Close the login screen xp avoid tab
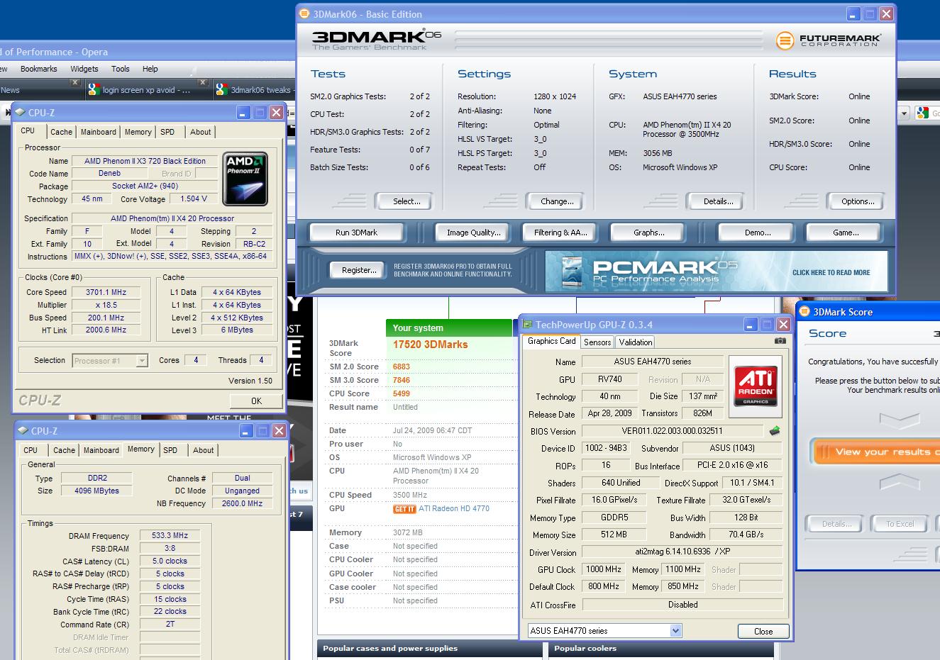The image size is (940, 660). (202, 82)
